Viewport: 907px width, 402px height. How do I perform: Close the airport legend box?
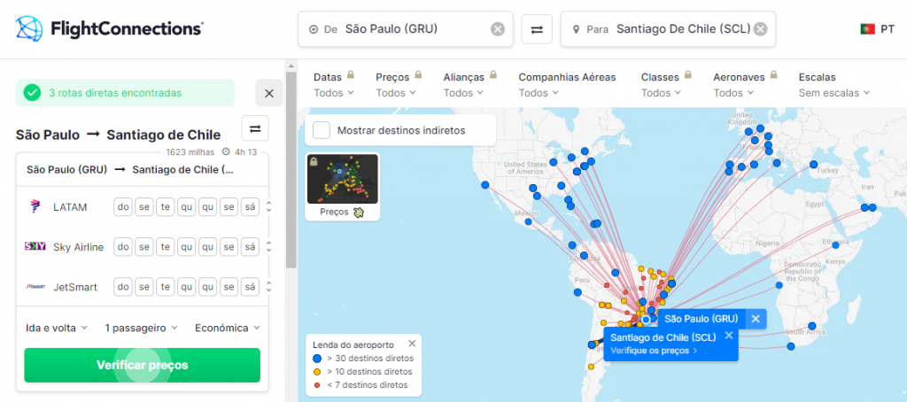(411, 343)
